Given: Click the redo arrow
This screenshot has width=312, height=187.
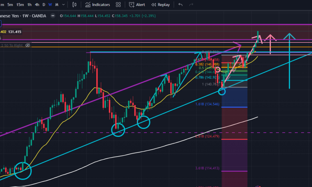Looking at the screenshot, I should click(191, 5).
